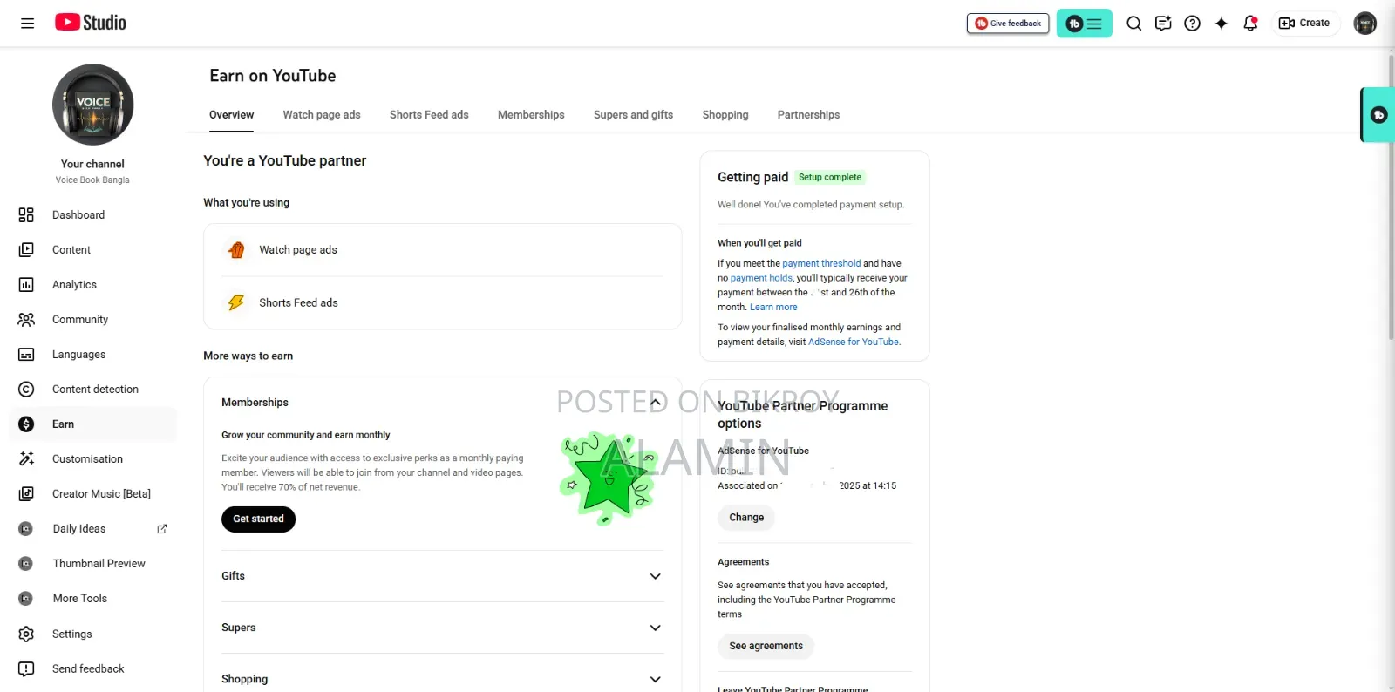Click the Analytics bar chart icon
Image resolution: width=1395 pixels, height=692 pixels.
click(26, 284)
